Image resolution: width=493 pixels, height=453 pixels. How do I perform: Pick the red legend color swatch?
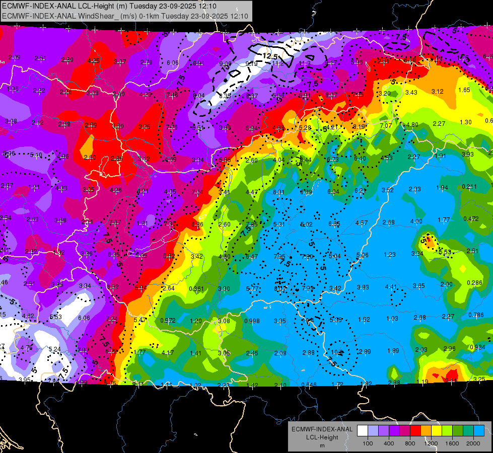pos(415,431)
